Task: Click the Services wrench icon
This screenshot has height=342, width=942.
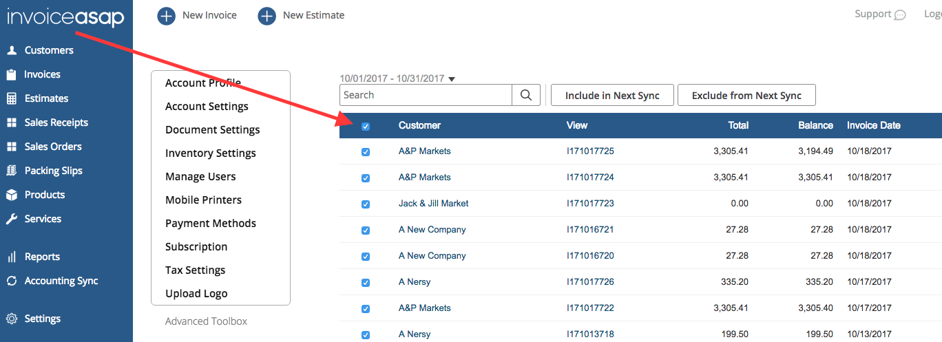Action: tap(11, 219)
